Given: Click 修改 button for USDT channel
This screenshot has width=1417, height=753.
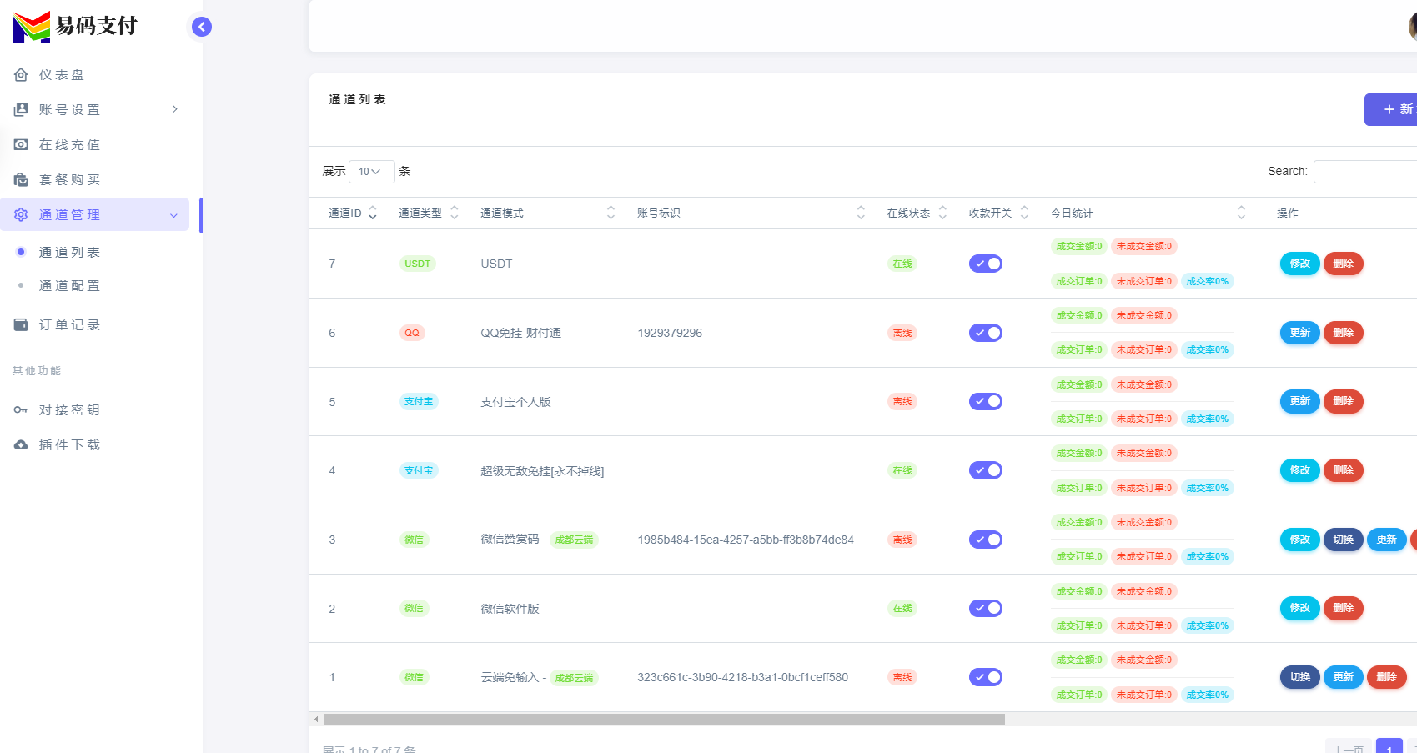Looking at the screenshot, I should coord(1299,264).
